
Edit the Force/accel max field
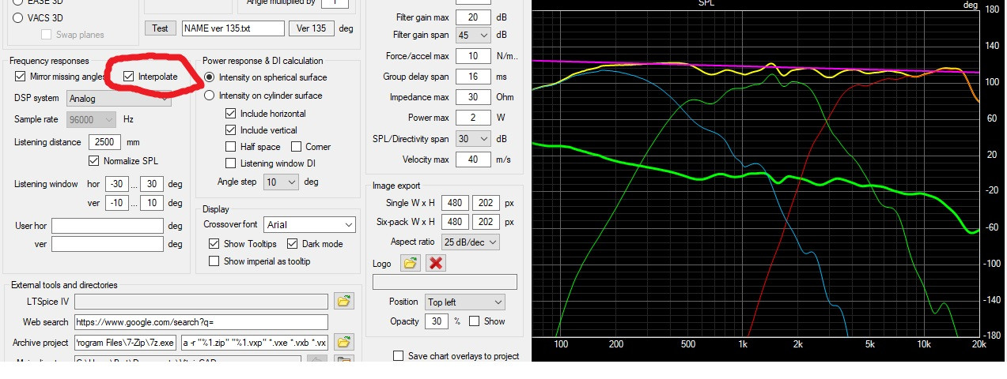click(473, 56)
